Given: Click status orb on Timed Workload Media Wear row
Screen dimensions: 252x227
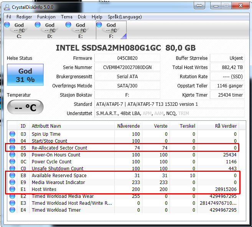Looking at the screenshot, I should tap(12, 196).
